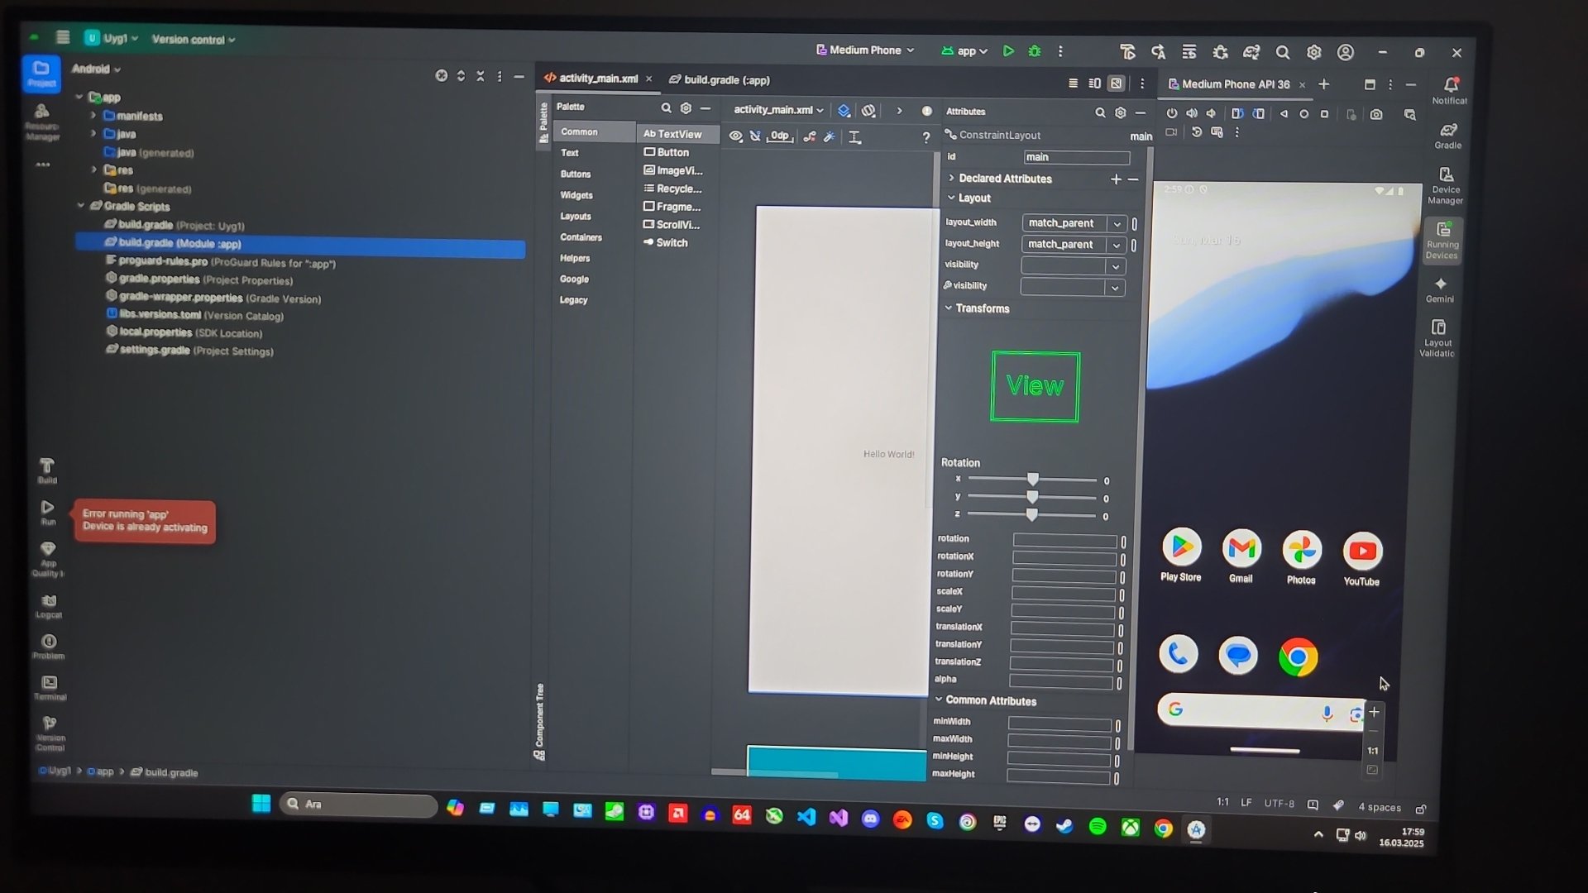Click the id input field containing main
The image size is (1588, 893).
[1076, 157]
